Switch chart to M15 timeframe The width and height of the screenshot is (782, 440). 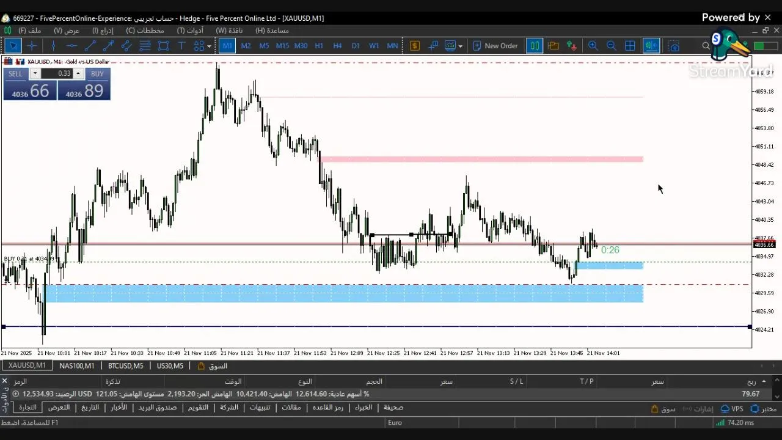coord(282,46)
